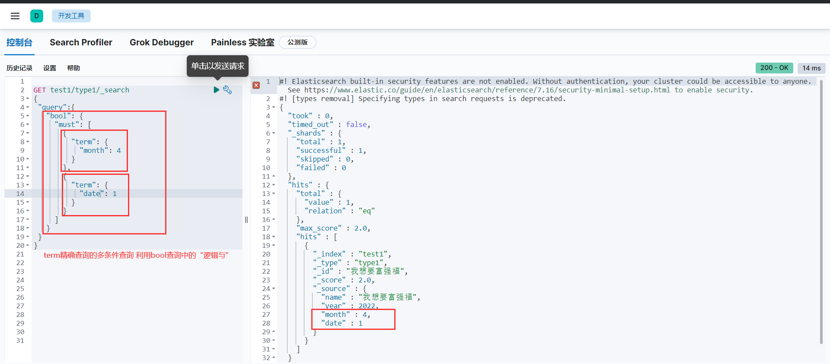Open the Grok Debugger tab
The width and height of the screenshot is (830, 364).
click(x=162, y=42)
